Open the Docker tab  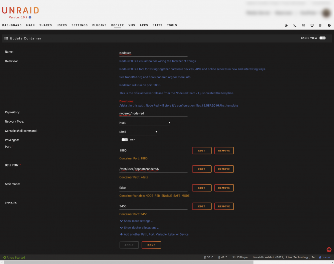[117, 25]
